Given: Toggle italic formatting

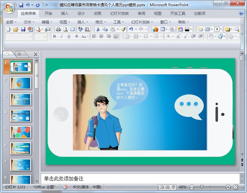Looking at the screenshot, I should click(x=61, y=36).
